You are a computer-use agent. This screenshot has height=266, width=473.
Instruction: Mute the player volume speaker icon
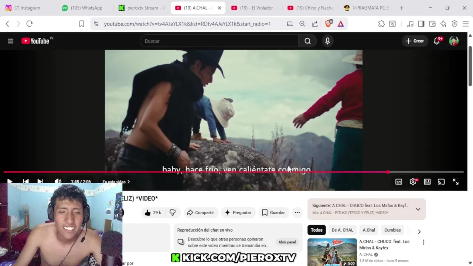[x=58, y=182]
